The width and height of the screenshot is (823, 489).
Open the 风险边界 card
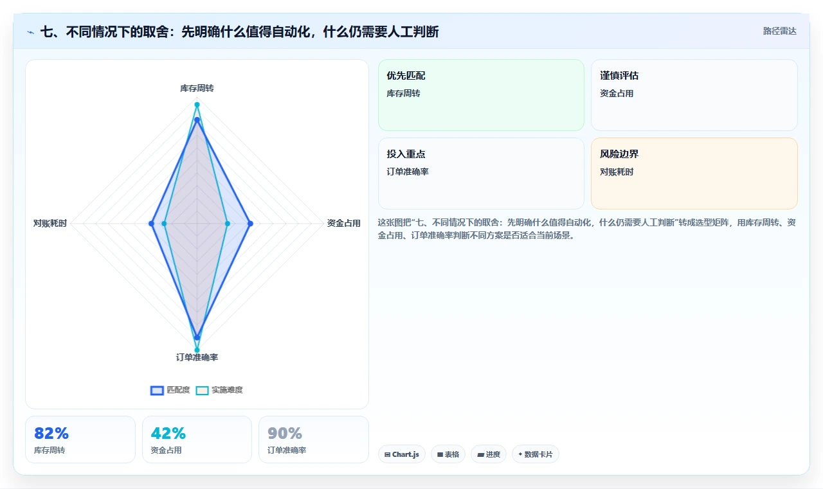click(x=694, y=173)
